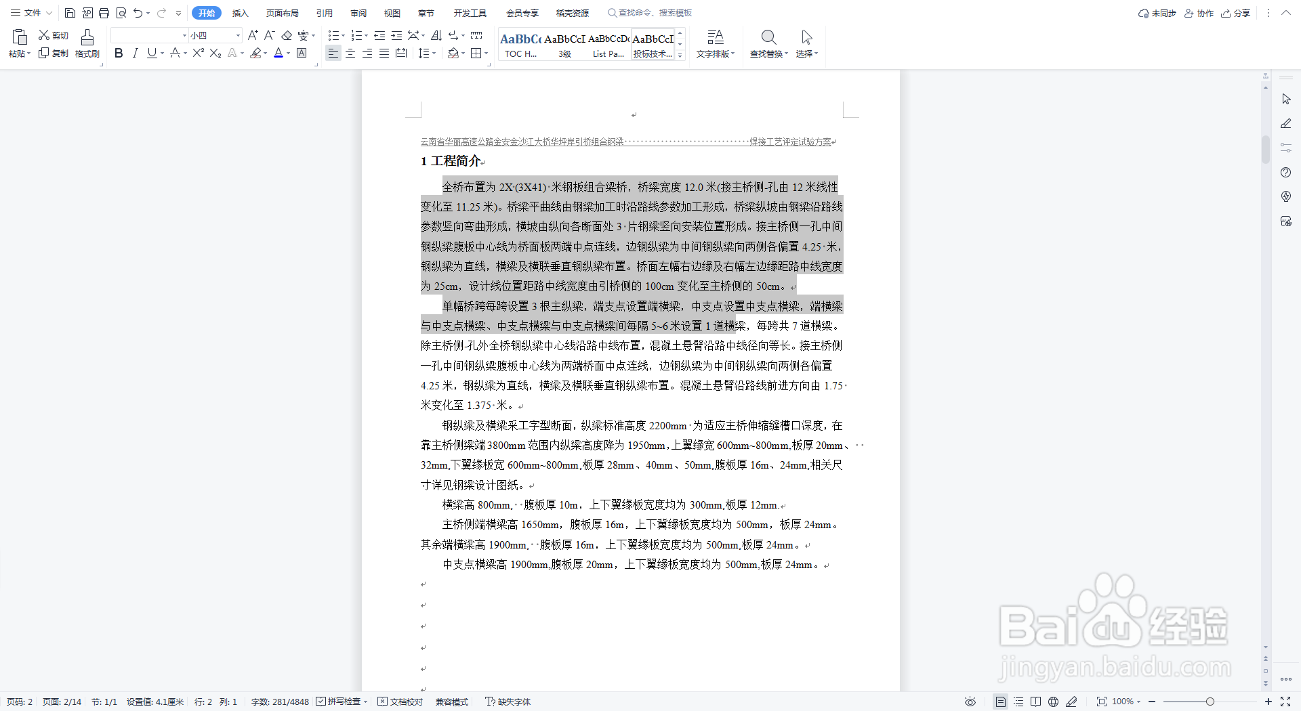Open the font size dropdown
Viewport: 1301px width, 711px height.
pyautogui.click(x=237, y=35)
